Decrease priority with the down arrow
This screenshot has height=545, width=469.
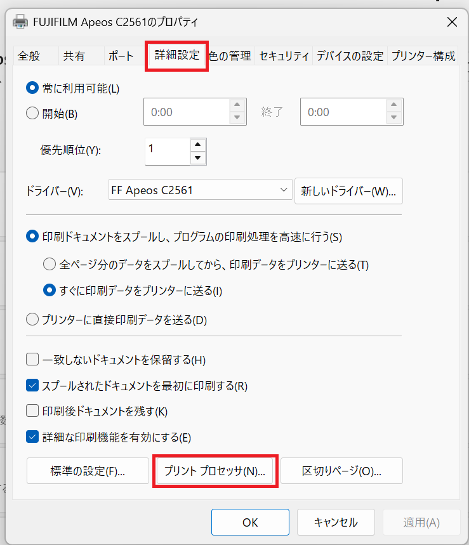(198, 158)
